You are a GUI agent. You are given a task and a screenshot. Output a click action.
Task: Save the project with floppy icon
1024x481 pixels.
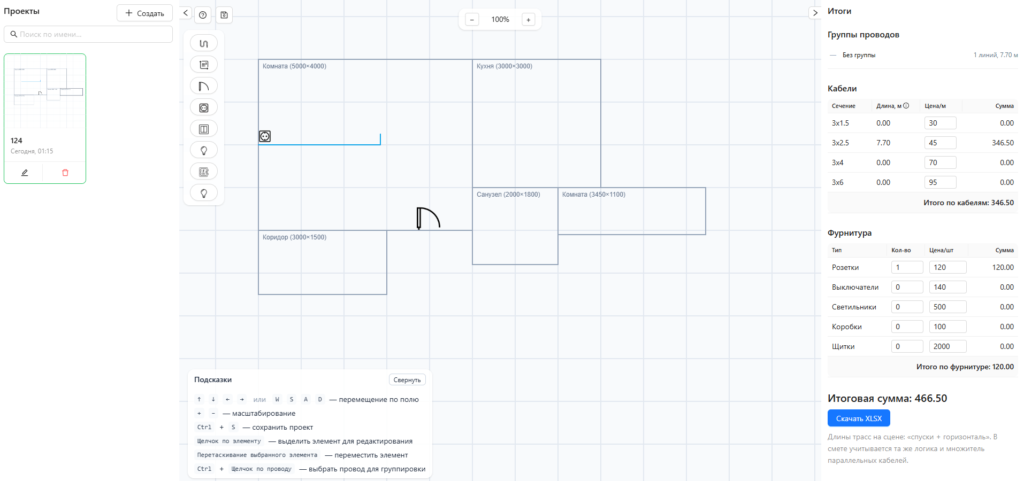pyautogui.click(x=224, y=15)
